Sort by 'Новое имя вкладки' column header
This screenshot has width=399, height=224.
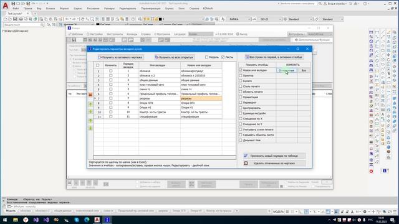(201, 65)
